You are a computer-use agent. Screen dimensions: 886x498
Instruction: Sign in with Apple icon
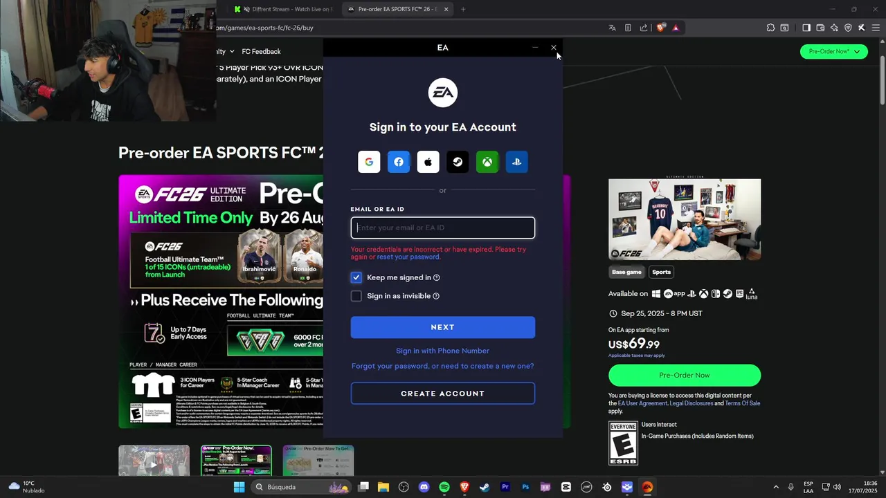[x=428, y=162]
